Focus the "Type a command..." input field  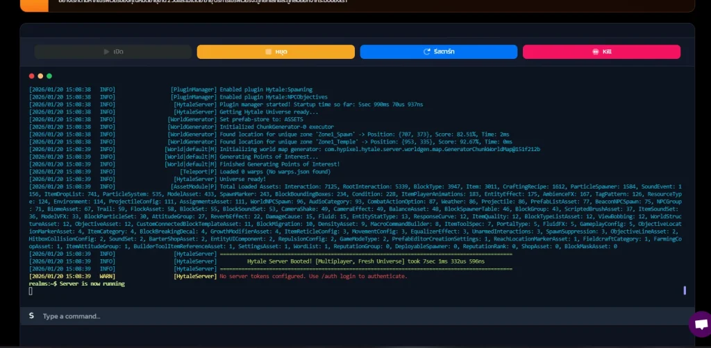coord(347,316)
